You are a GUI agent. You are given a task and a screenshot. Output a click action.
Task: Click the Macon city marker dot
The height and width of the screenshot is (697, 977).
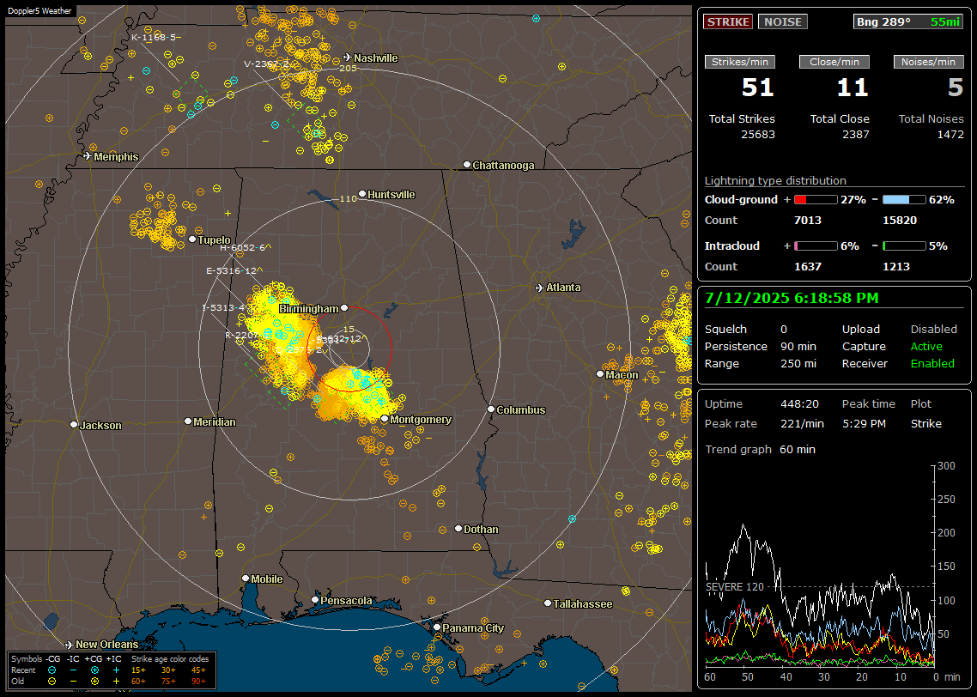coord(600,374)
